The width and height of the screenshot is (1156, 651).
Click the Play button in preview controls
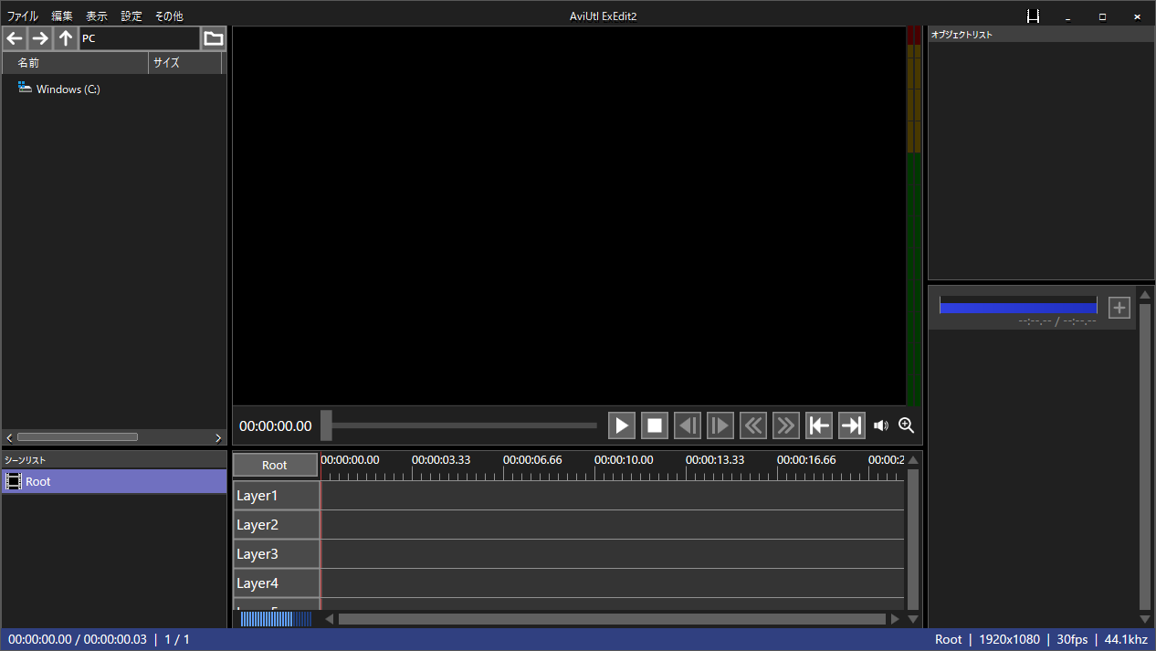[x=621, y=425]
